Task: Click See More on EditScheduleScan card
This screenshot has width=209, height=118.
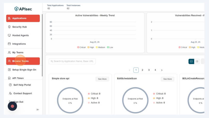Action: [x=167, y=79]
